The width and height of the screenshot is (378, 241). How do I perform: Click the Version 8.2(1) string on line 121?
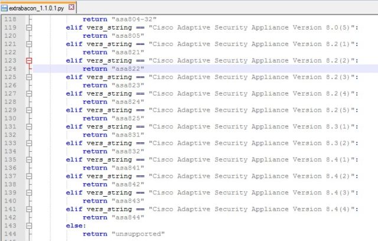(x=252, y=44)
